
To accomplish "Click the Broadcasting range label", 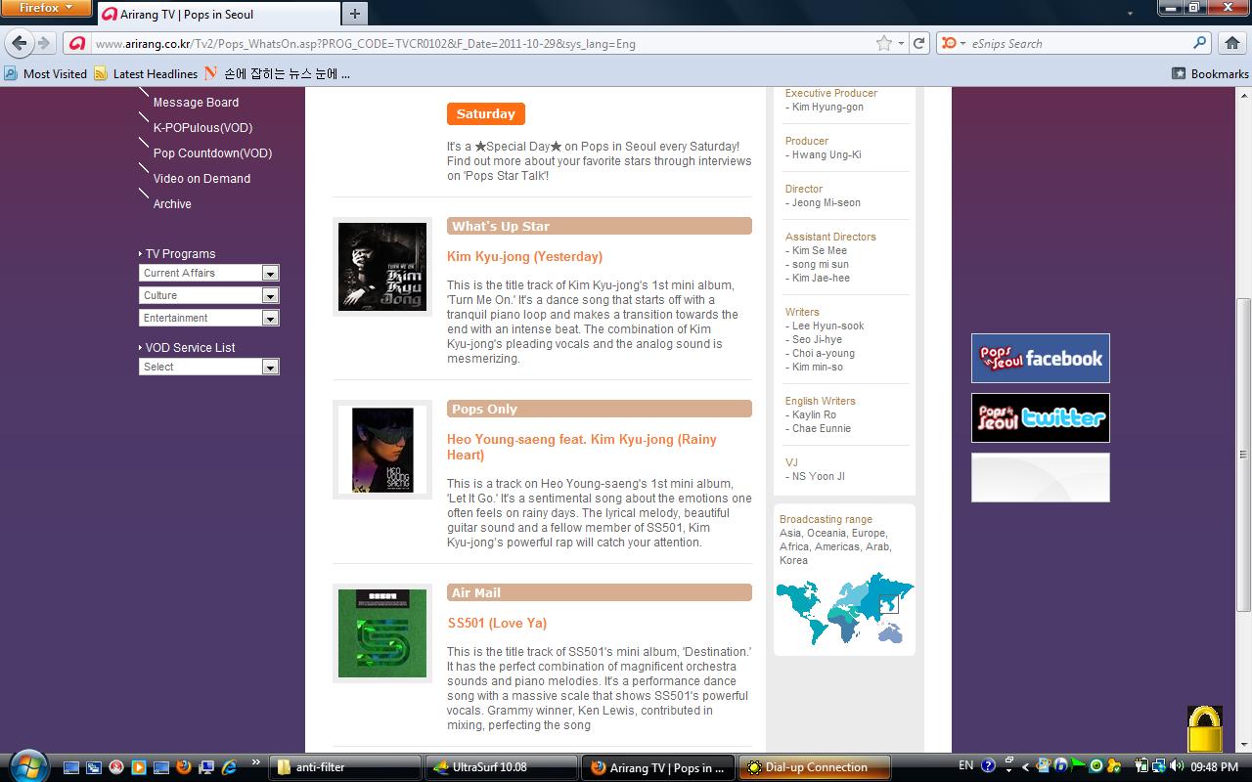I will click(x=826, y=519).
